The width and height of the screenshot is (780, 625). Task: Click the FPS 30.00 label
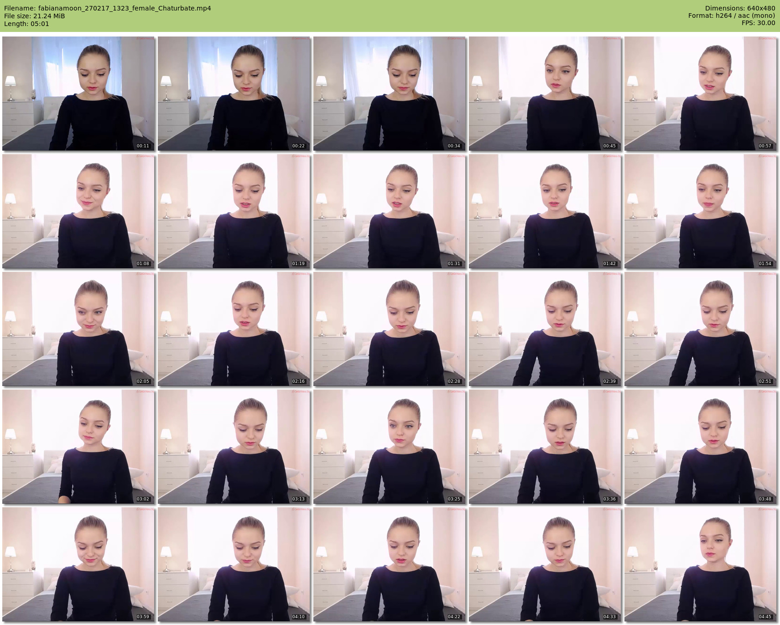point(758,23)
